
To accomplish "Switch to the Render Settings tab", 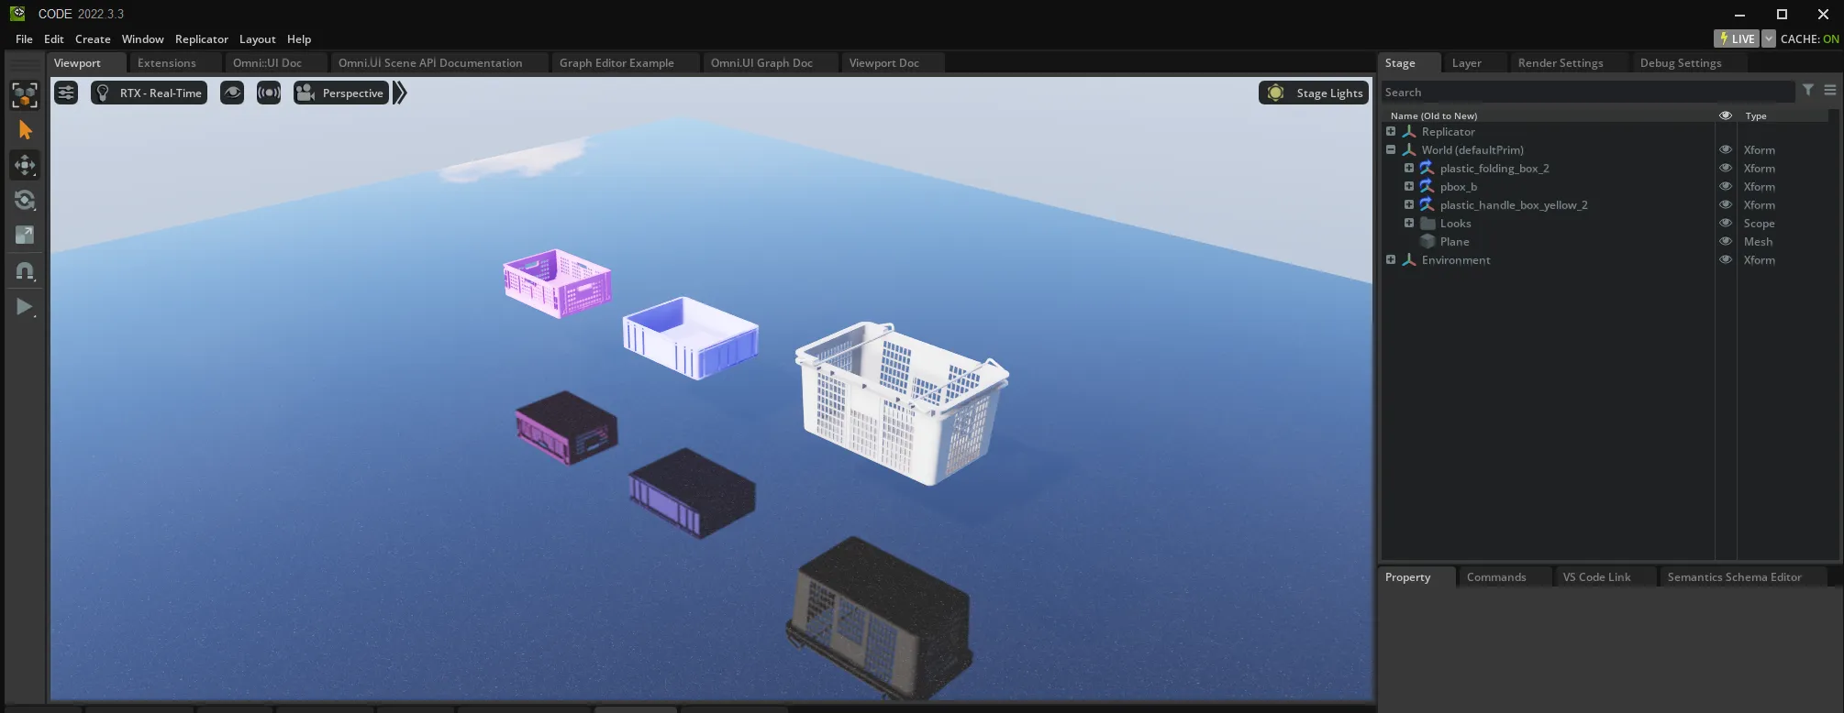I will tap(1561, 63).
